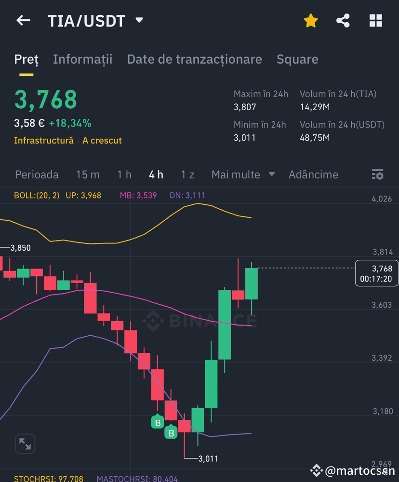399x482 pixels.
Task: Open Date de tranzacționare tab
Action: coord(194,59)
